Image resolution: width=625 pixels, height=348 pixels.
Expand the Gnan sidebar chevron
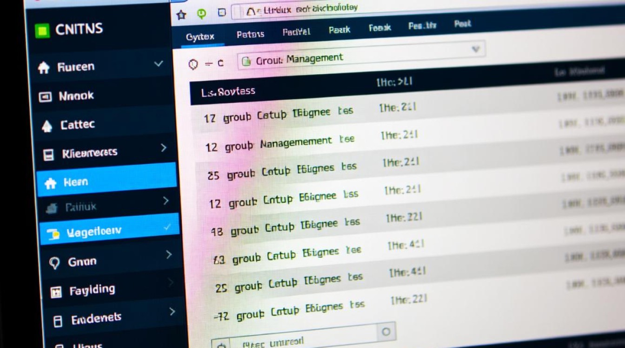click(169, 254)
